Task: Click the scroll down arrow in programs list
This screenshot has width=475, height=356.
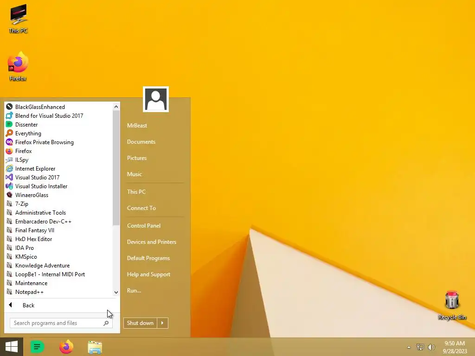Action: click(116, 292)
